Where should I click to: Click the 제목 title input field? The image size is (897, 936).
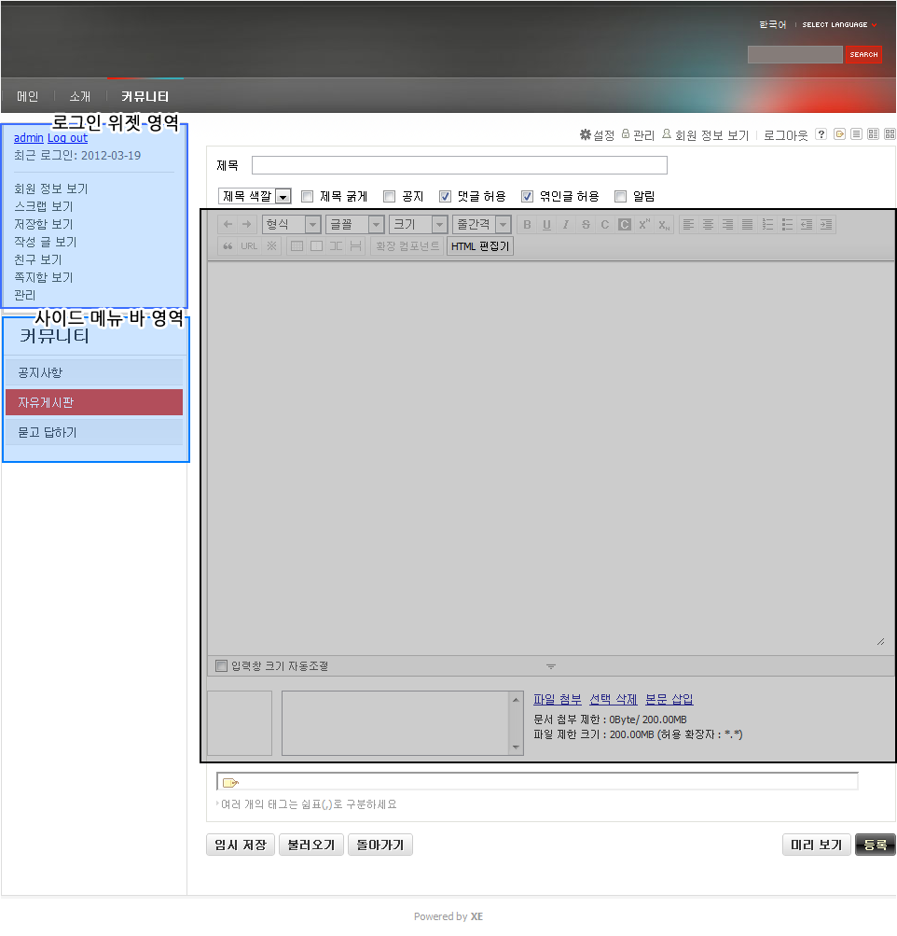tap(459, 165)
